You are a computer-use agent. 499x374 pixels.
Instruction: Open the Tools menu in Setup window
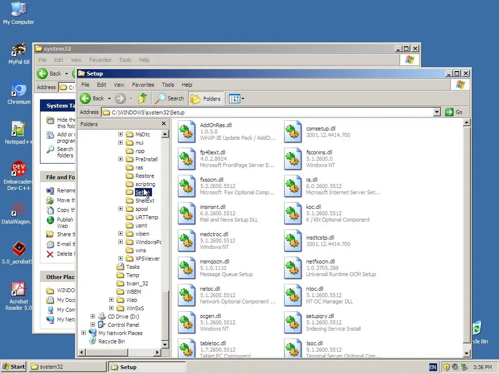click(168, 85)
